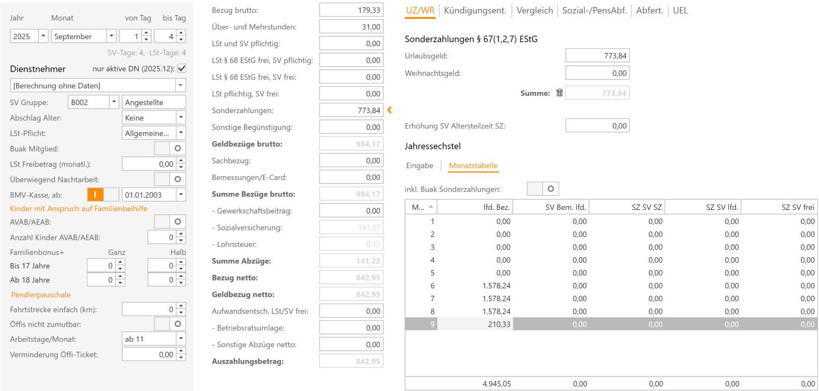Open the Dienstnehmer selection list
The image size is (819, 391).
(x=180, y=85)
